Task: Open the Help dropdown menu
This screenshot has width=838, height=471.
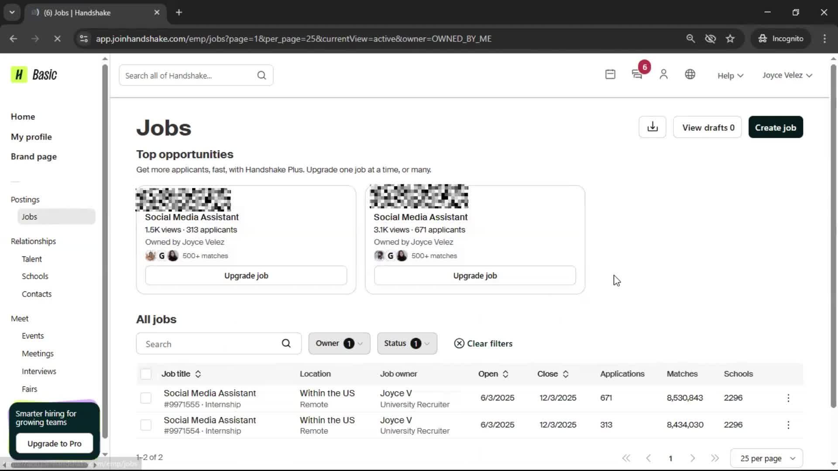Action: pyautogui.click(x=730, y=75)
